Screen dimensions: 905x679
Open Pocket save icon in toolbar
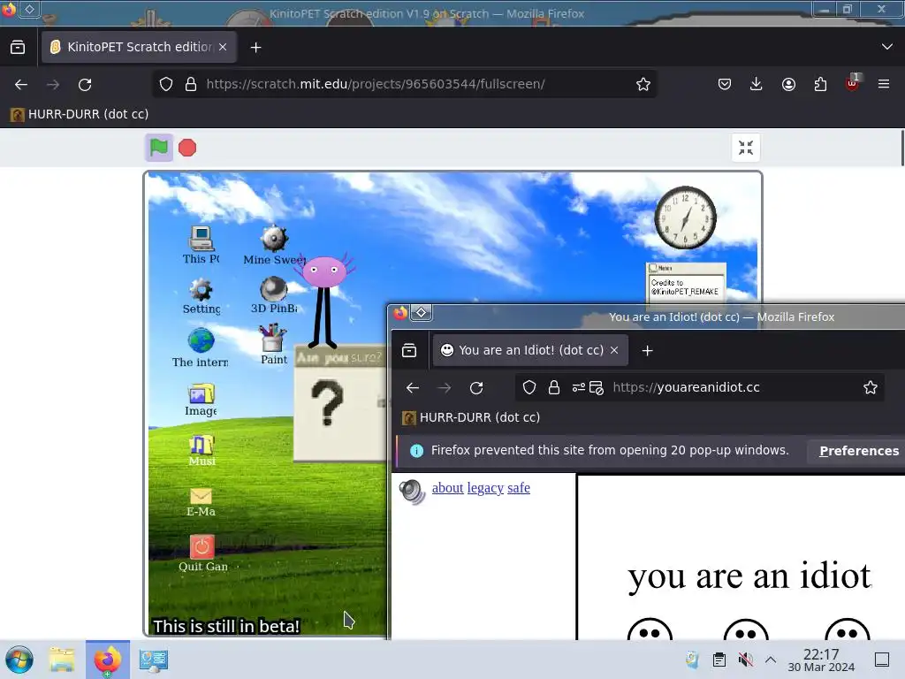pyautogui.click(x=725, y=84)
